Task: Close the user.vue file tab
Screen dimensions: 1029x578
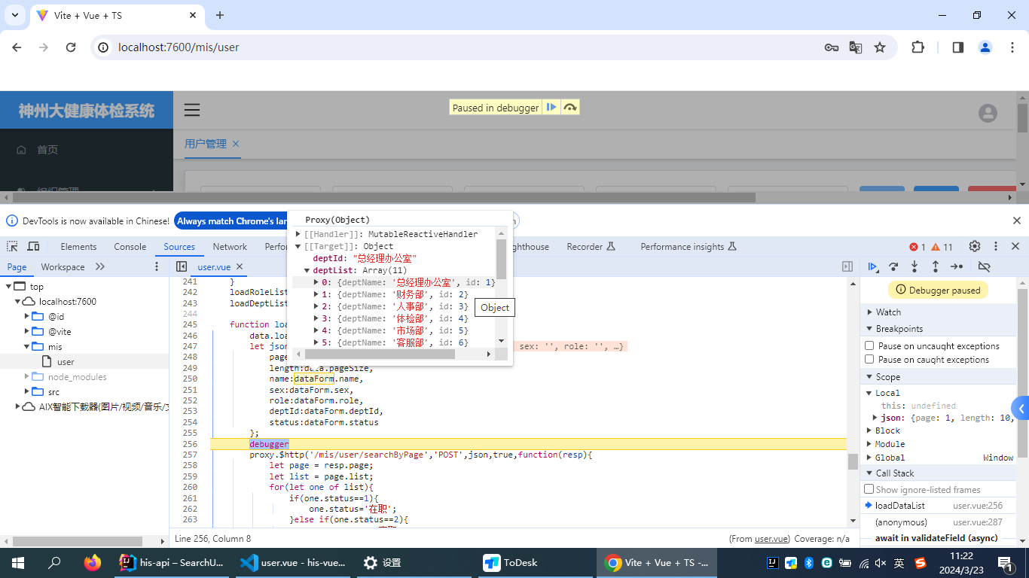Action: click(240, 266)
